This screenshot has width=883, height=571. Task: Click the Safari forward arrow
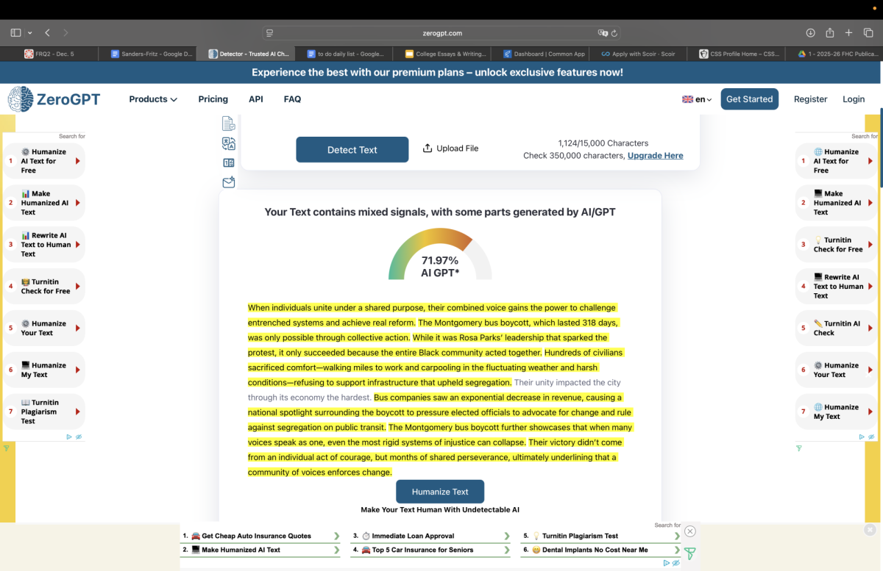click(66, 33)
